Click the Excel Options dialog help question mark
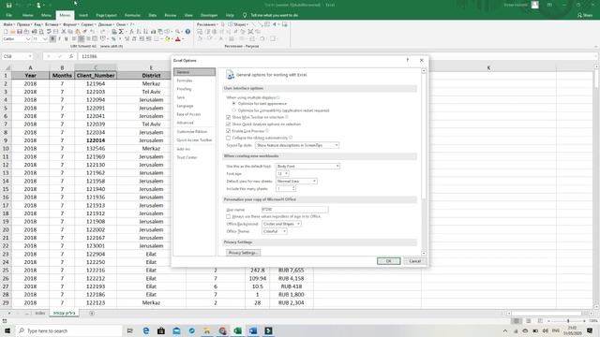Screen dimensions: 600x337 [408, 60]
